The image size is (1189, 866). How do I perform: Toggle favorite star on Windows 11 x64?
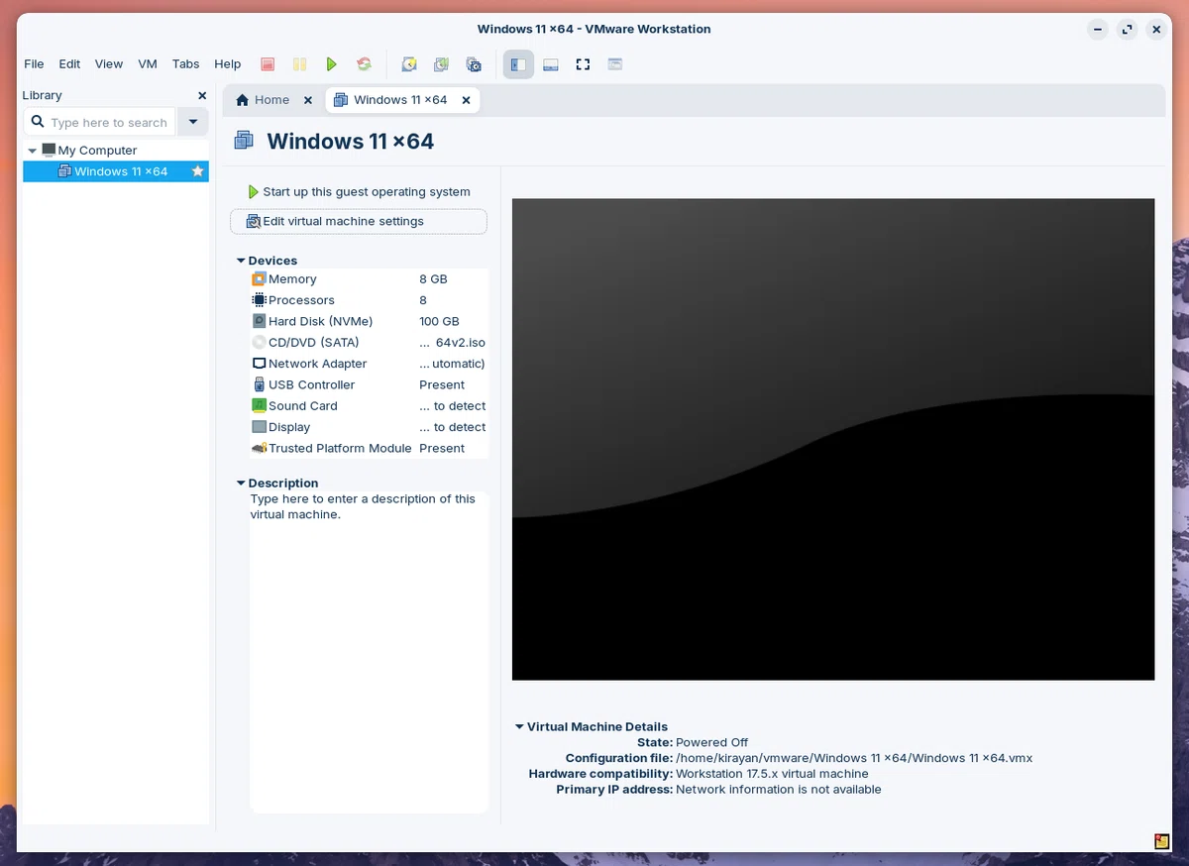coord(198,171)
